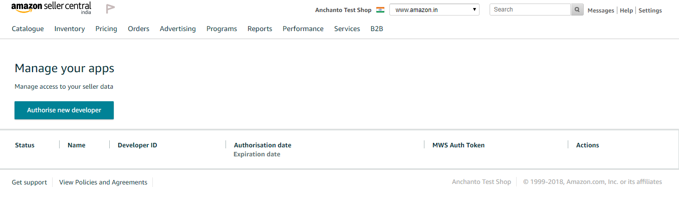
Task: Open the Settings link
Action: tap(650, 11)
